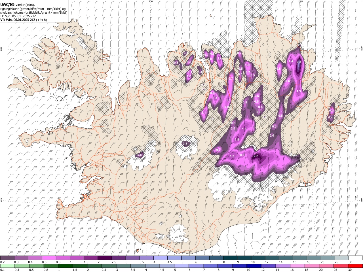Pick the dark navy blue rain legend swatch
This screenshot has width=363, height=272.
click(x=254, y=266)
